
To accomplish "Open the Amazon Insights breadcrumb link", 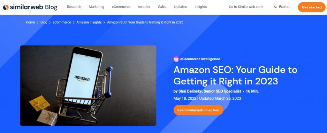I will point(89,22).
